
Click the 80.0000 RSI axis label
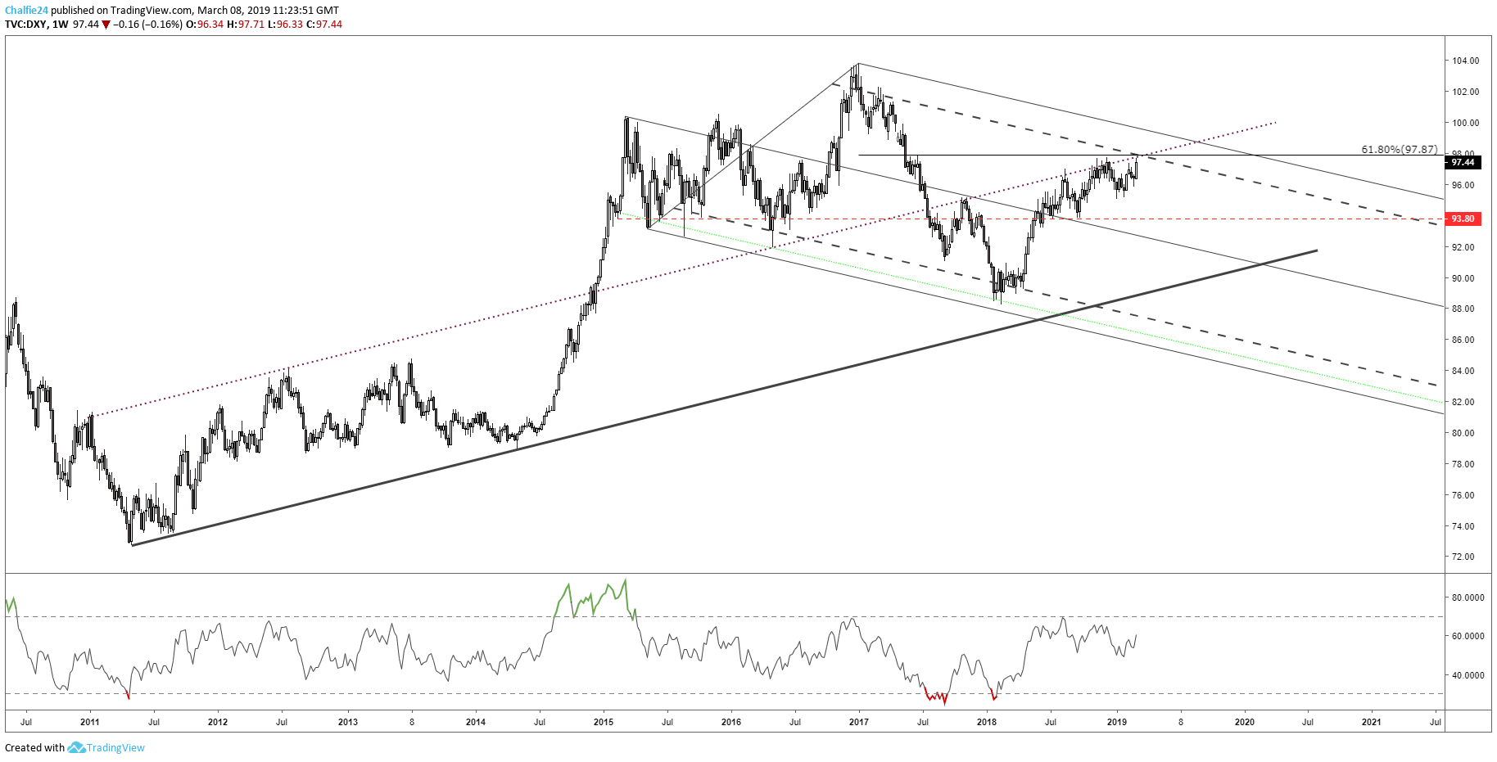pyautogui.click(x=1468, y=597)
